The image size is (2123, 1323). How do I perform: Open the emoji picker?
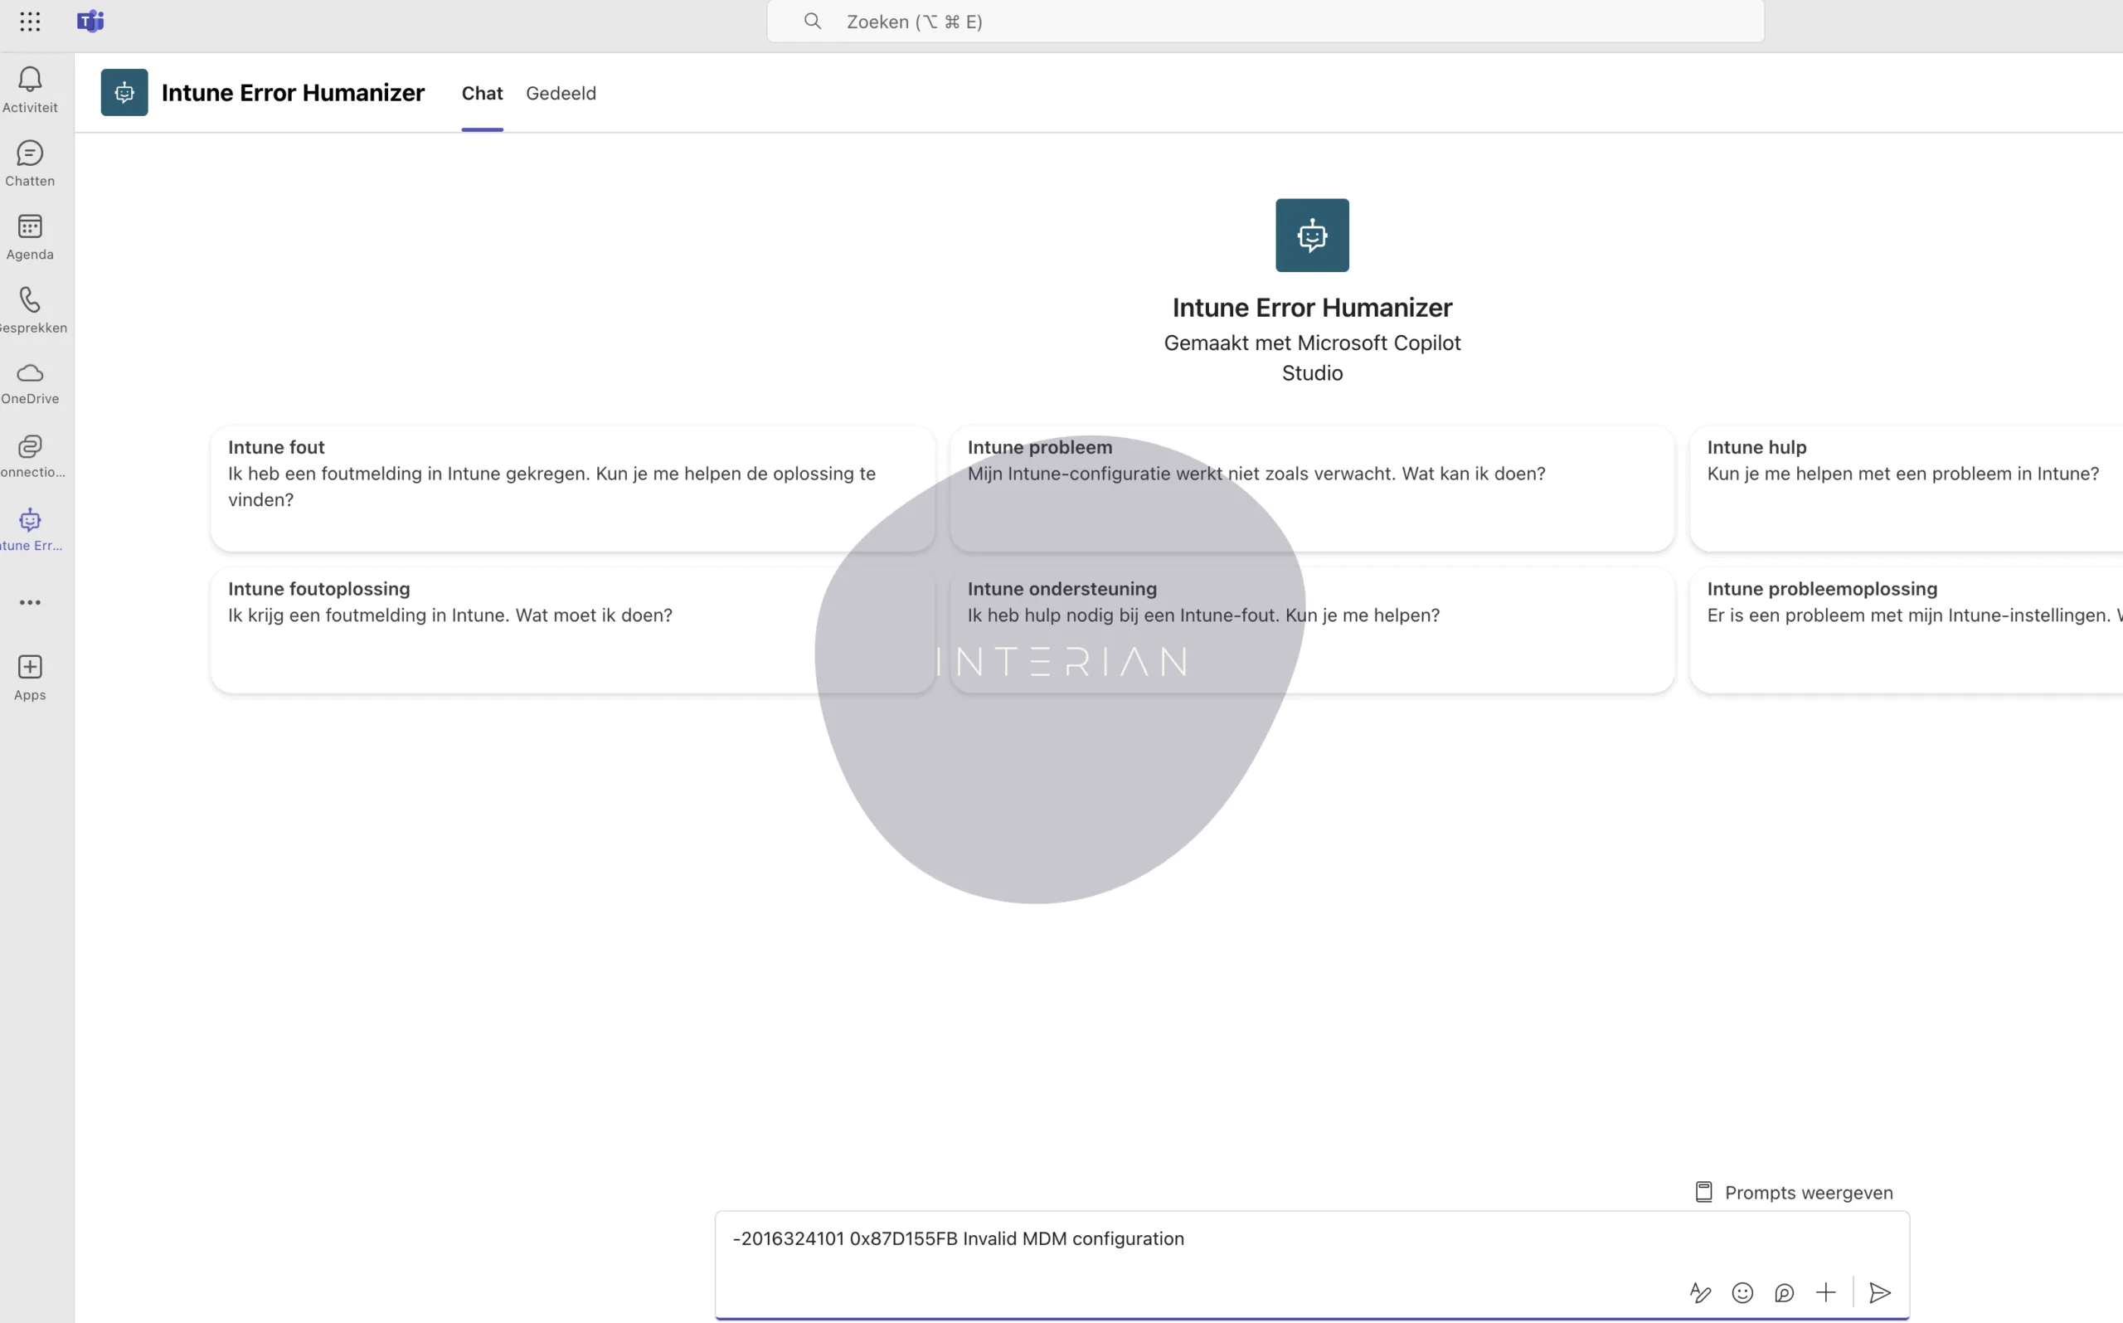(1742, 1292)
